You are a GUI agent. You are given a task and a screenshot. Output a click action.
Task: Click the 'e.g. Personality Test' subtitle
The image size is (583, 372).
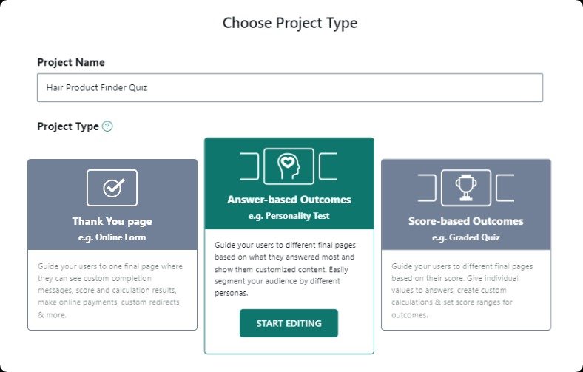point(289,216)
